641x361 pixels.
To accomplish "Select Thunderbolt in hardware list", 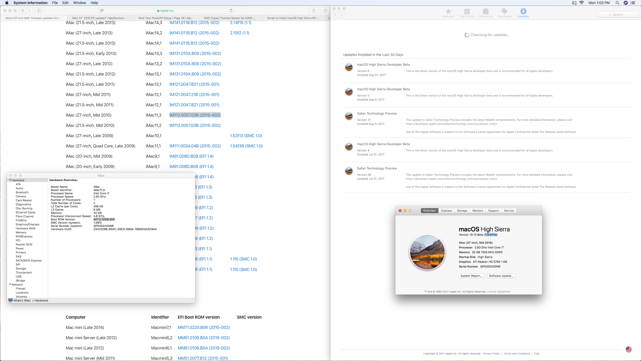I will [x=24, y=273].
